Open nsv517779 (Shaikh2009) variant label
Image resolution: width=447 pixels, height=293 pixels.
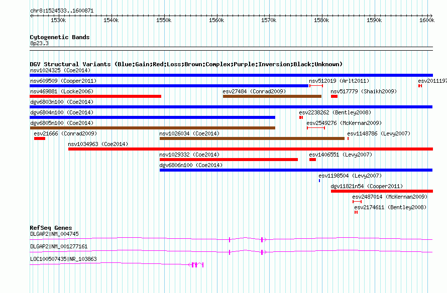tap(364, 91)
